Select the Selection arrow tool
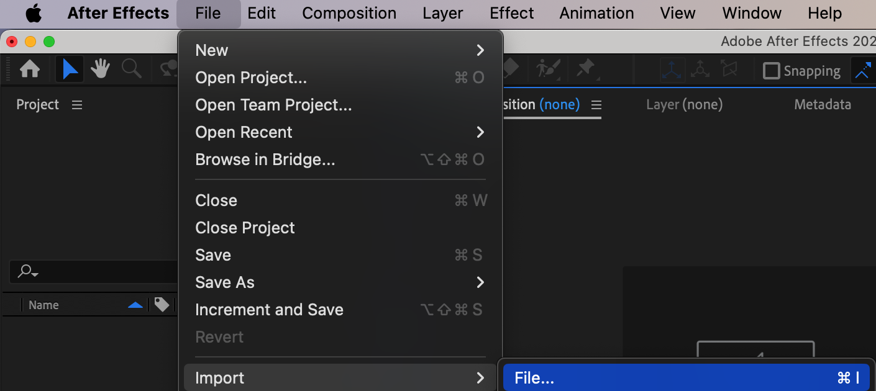876x391 pixels. 70,69
